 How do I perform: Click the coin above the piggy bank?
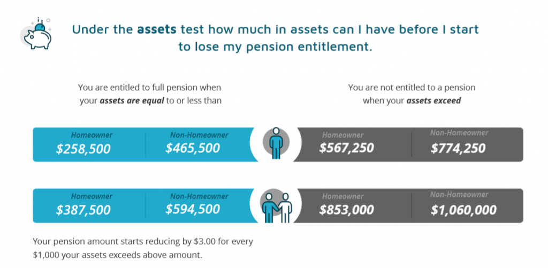point(41,26)
